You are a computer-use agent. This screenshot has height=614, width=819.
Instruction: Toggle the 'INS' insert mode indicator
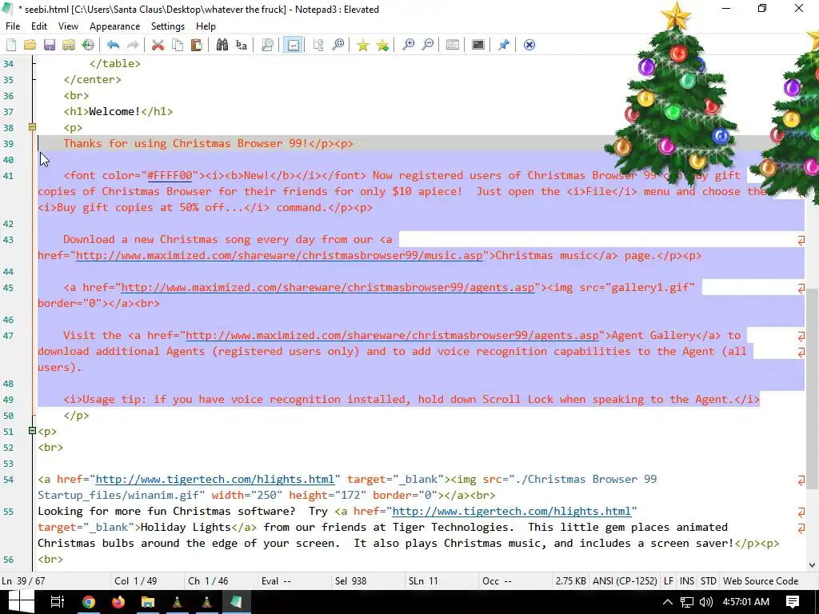click(687, 581)
